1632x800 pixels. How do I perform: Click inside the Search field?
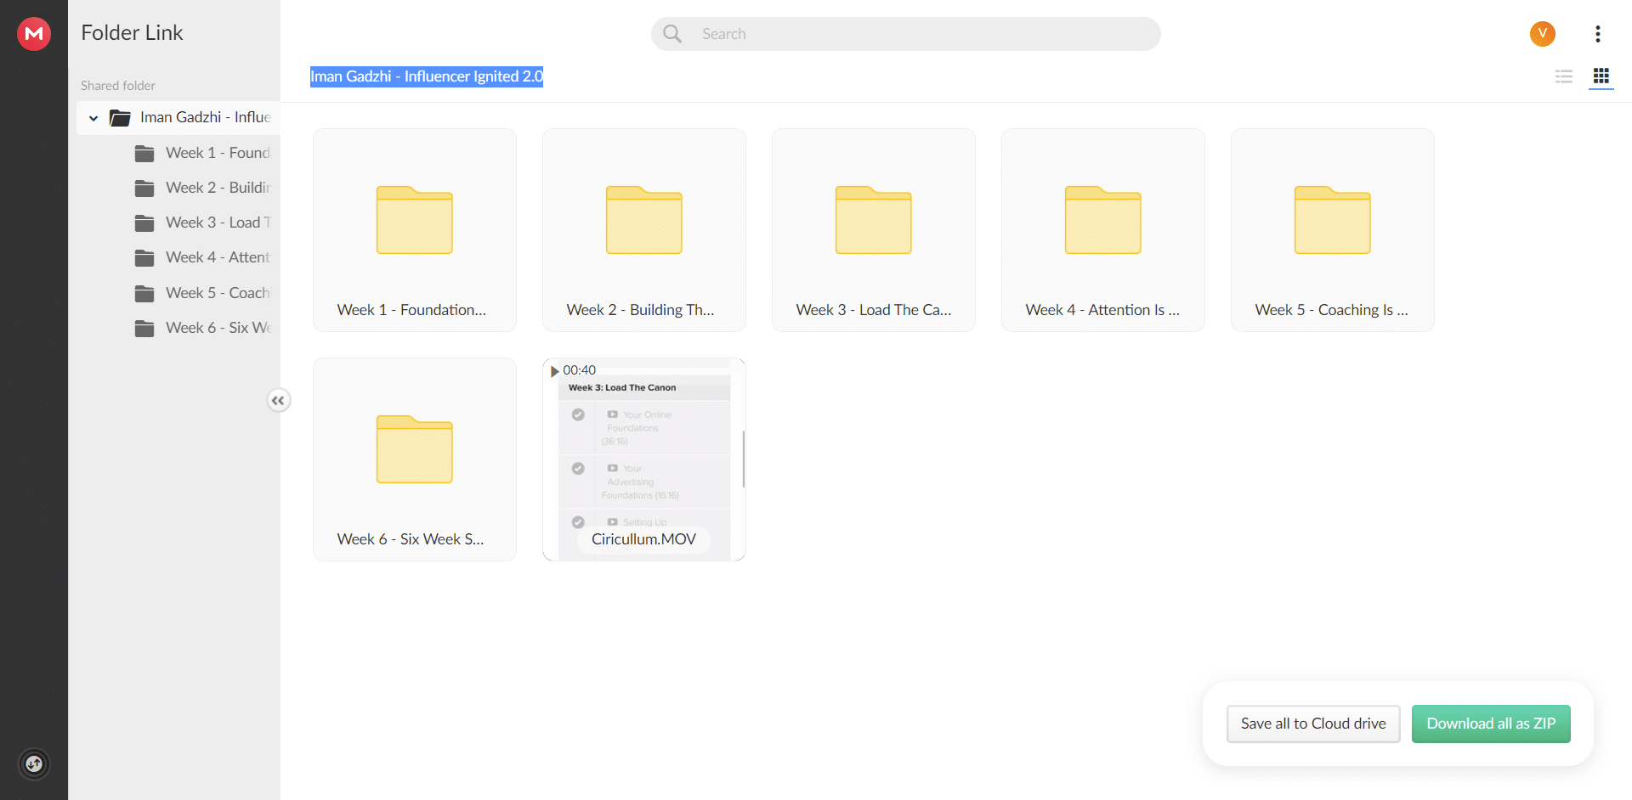(918, 34)
